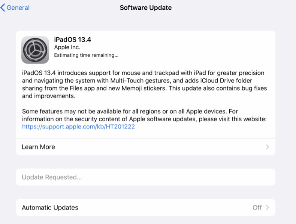296x224 pixels.
Task: Click the Apple Inc. developer name
Action: [67, 47]
